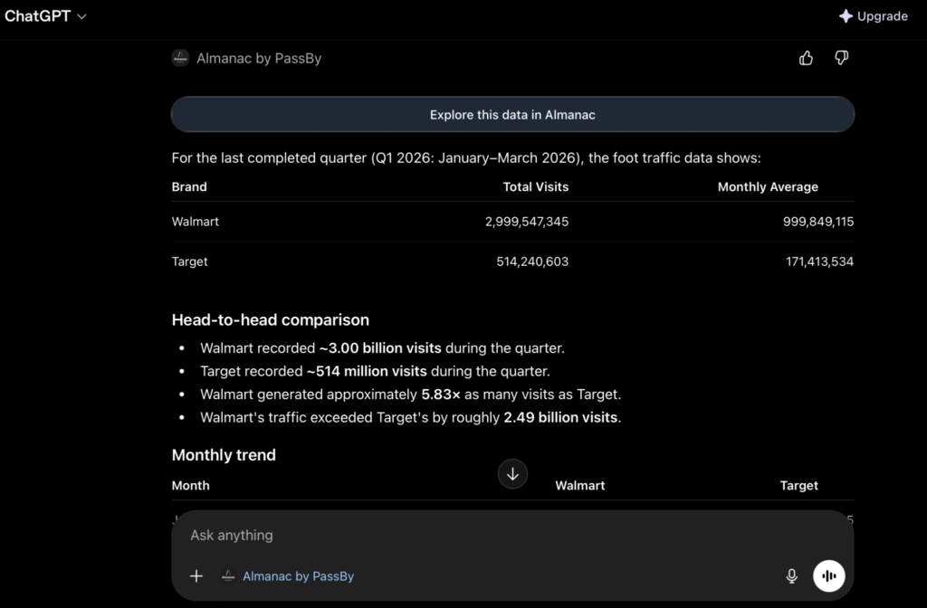Click the Brand column header
Viewport: 927px width, 608px height.
(189, 186)
